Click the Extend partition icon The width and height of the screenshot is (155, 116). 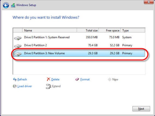point(49,86)
